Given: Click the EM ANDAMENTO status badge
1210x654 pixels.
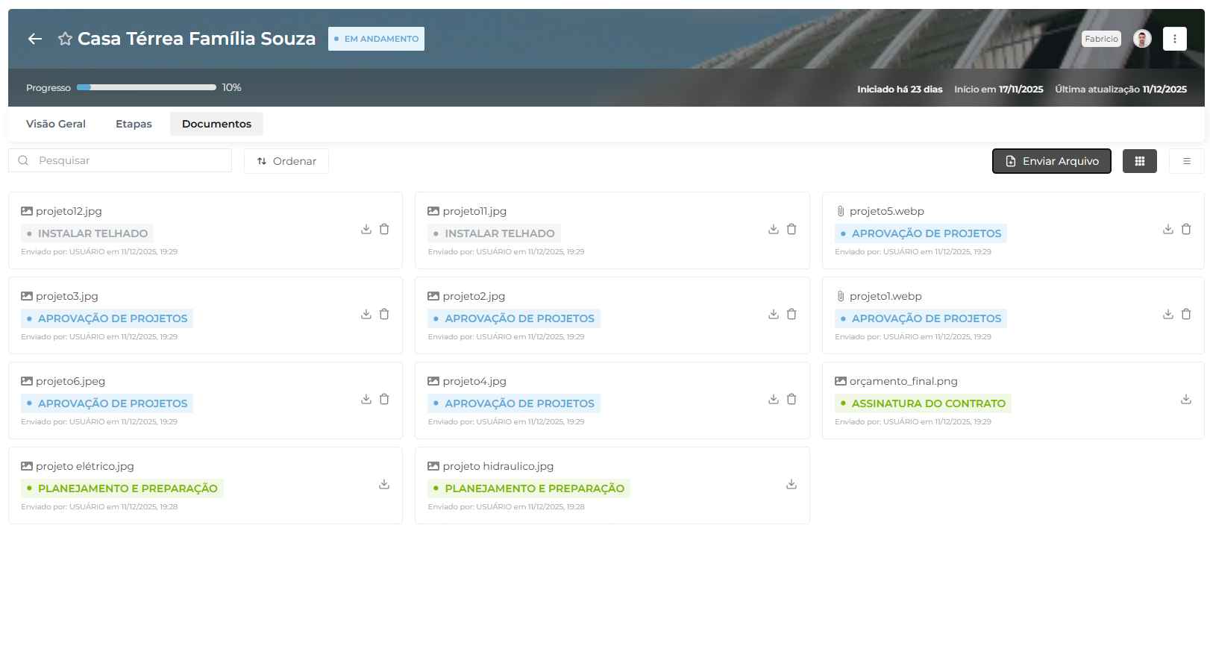Looking at the screenshot, I should coord(376,39).
